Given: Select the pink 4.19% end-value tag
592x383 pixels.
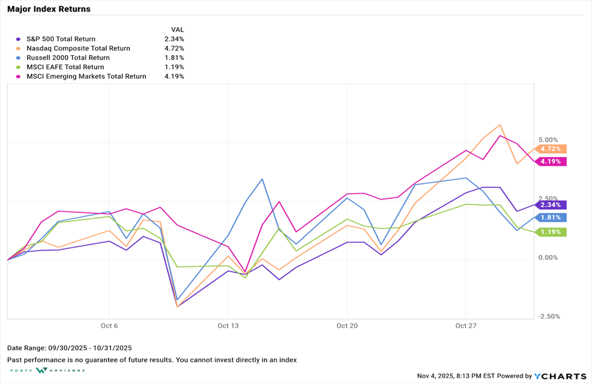Looking at the screenshot, I should pyautogui.click(x=551, y=161).
